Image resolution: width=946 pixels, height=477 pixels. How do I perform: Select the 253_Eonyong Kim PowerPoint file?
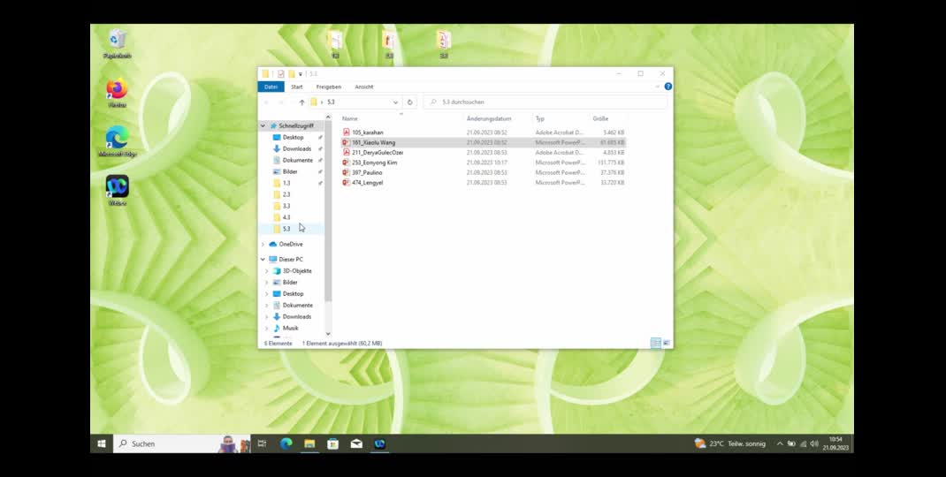pos(374,163)
